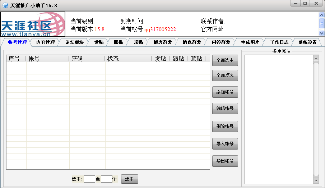Add an account with 添加帐号
Viewport: 325px width, 188px height.
tap(225, 92)
